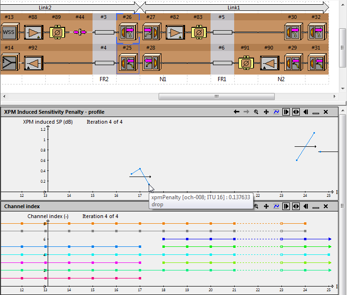The width and height of the screenshot is (347, 295).
Task: Click the Link1 arrow header
Action: (x=235, y=7)
